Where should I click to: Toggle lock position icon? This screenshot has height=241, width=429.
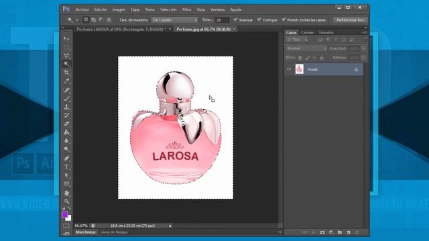click(314, 58)
